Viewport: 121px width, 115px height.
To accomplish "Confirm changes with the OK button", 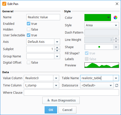I will click(x=51, y=110).
